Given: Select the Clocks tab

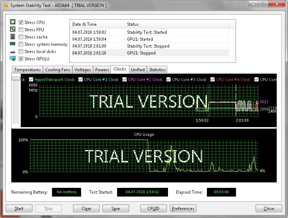Looking at the screenshot, I should coord(120,69).
